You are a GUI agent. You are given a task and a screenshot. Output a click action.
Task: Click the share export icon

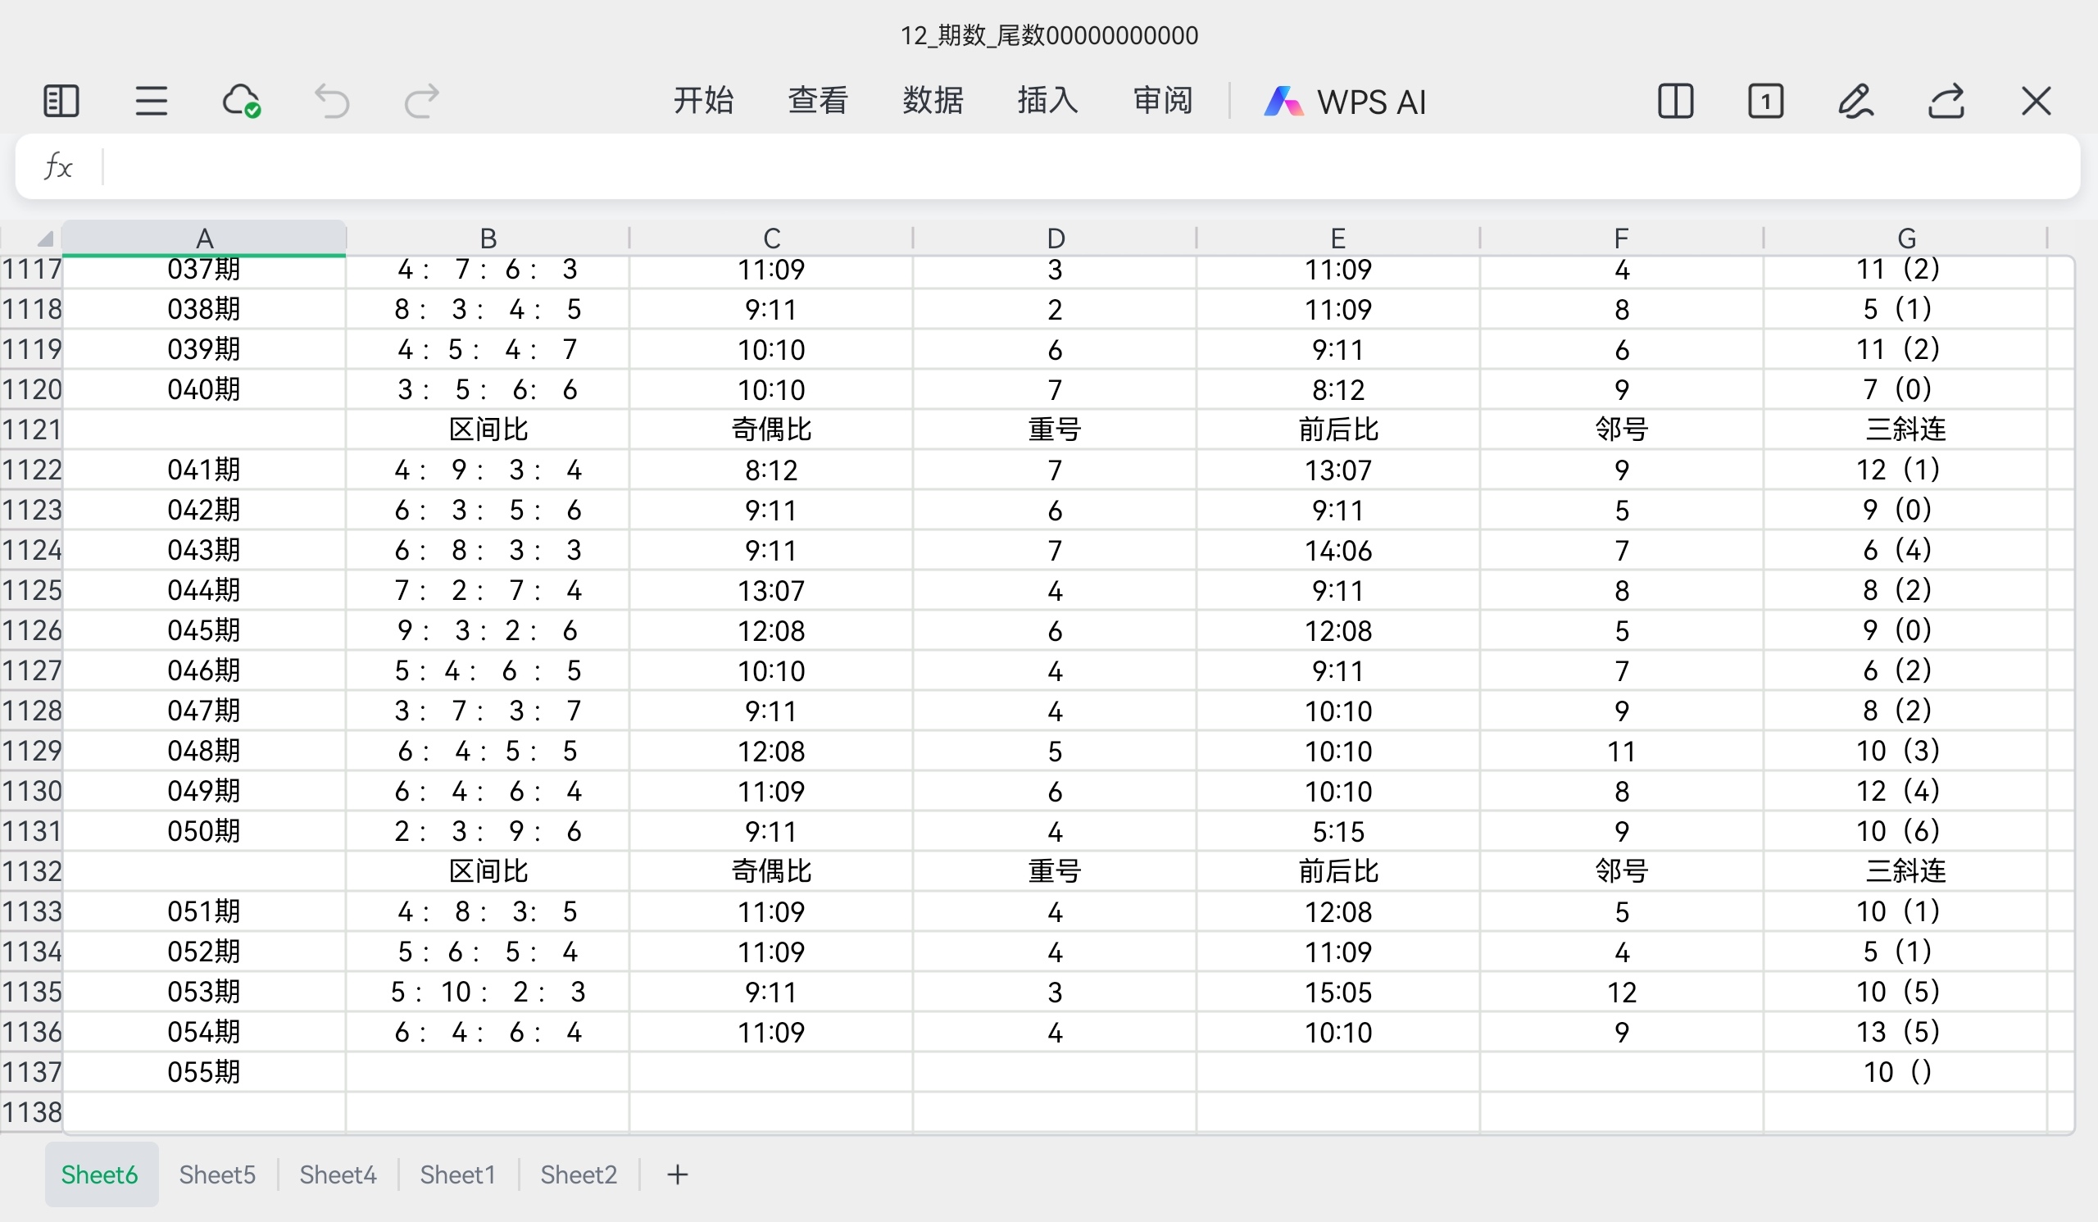point(1946,102)
